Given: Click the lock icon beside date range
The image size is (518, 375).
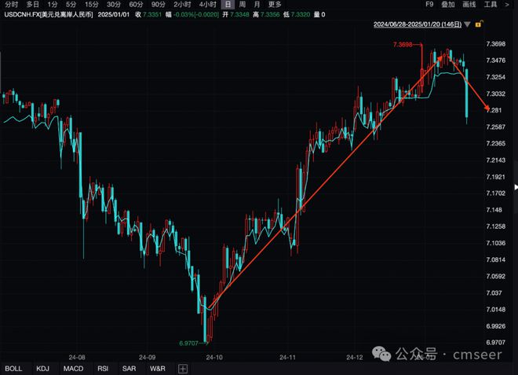Looking at the screenshot, I should (x=479, y=24).
